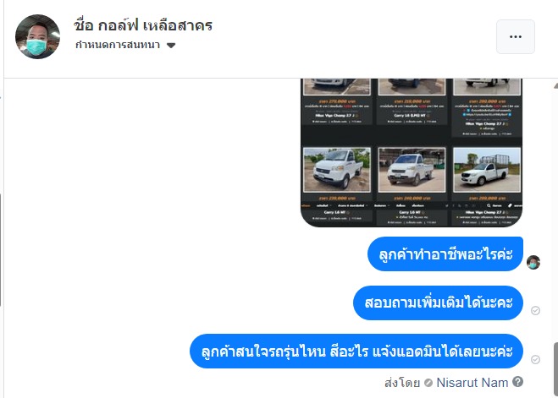Viewport: 558px width, 398px height.
Task: Open the sent car listings image
Action: 412,153
